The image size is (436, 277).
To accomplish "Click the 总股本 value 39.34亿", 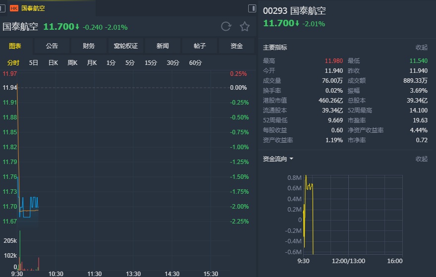I will pyautogui.click(x=417, y=101).
